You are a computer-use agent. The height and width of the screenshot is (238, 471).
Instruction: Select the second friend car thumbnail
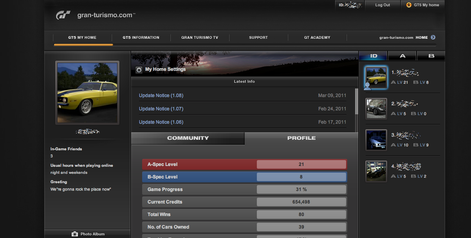tap(376, 108)
